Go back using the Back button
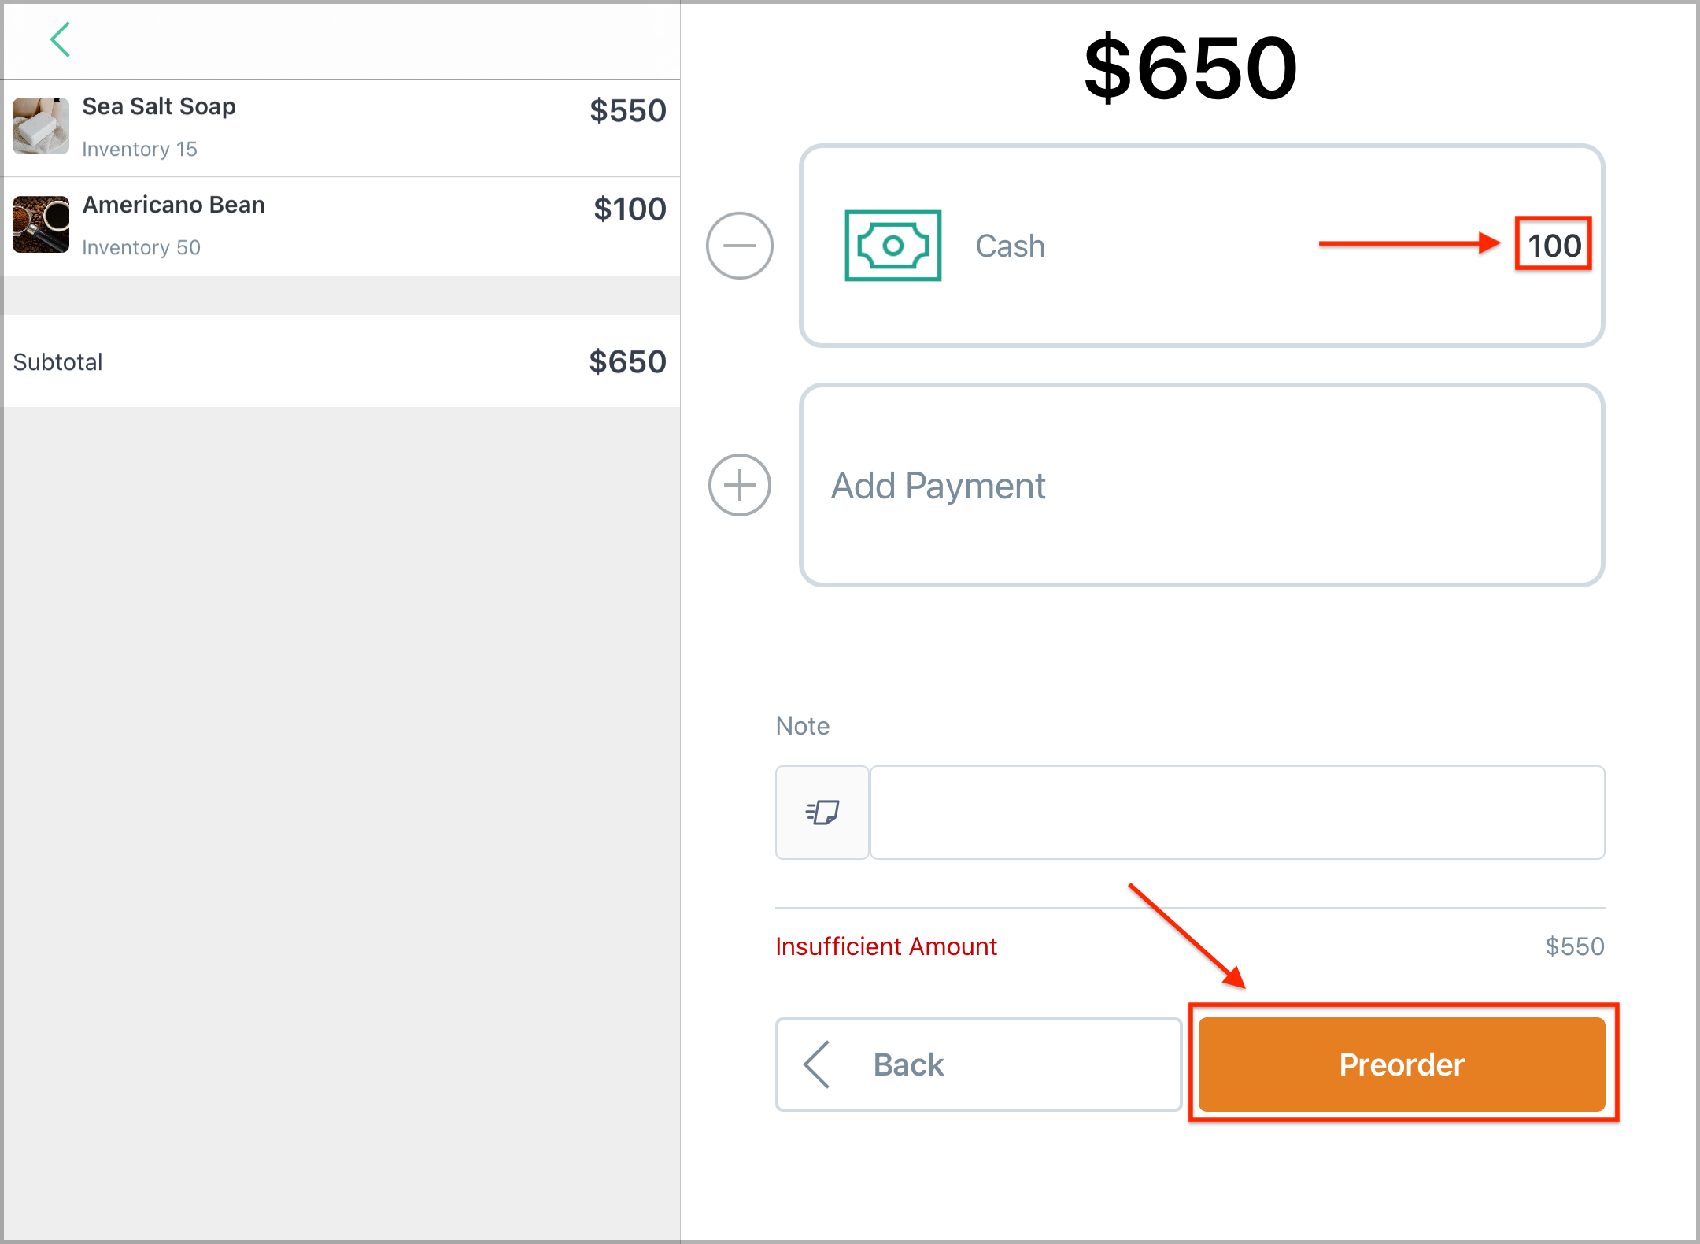1700x1244 pixels. pos(978,1064)
